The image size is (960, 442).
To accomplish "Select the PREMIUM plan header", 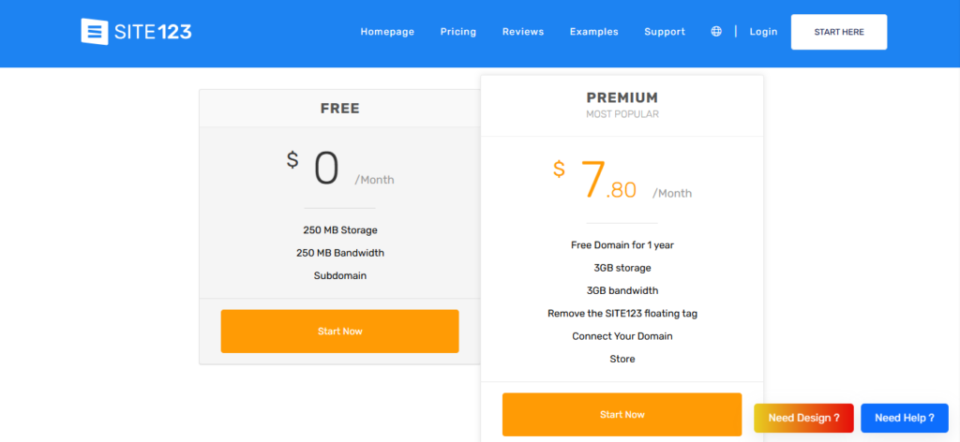I will point(622,97).
